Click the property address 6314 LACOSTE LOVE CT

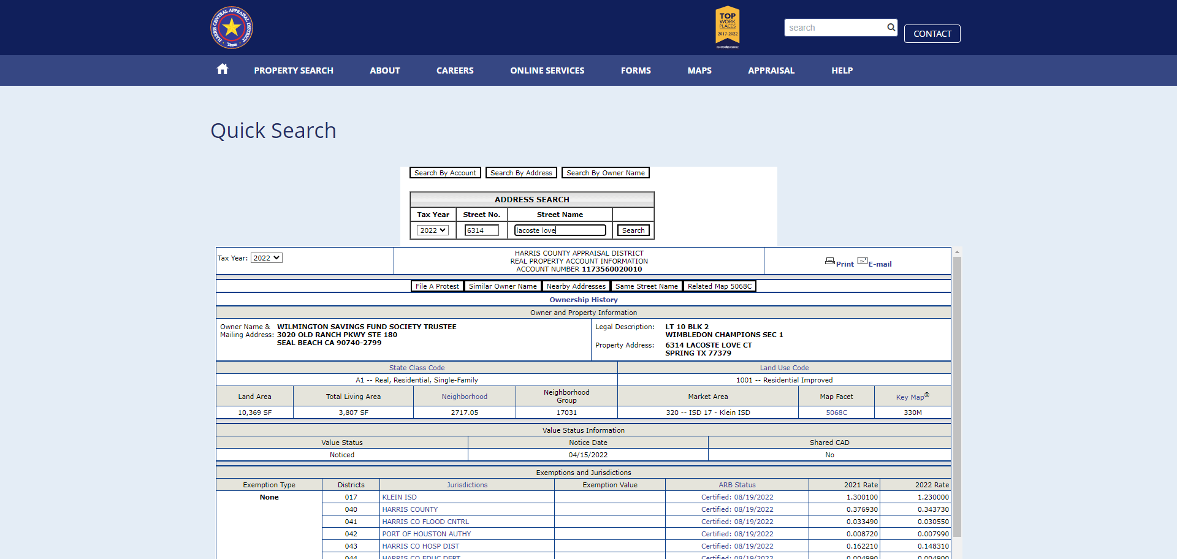709,345
